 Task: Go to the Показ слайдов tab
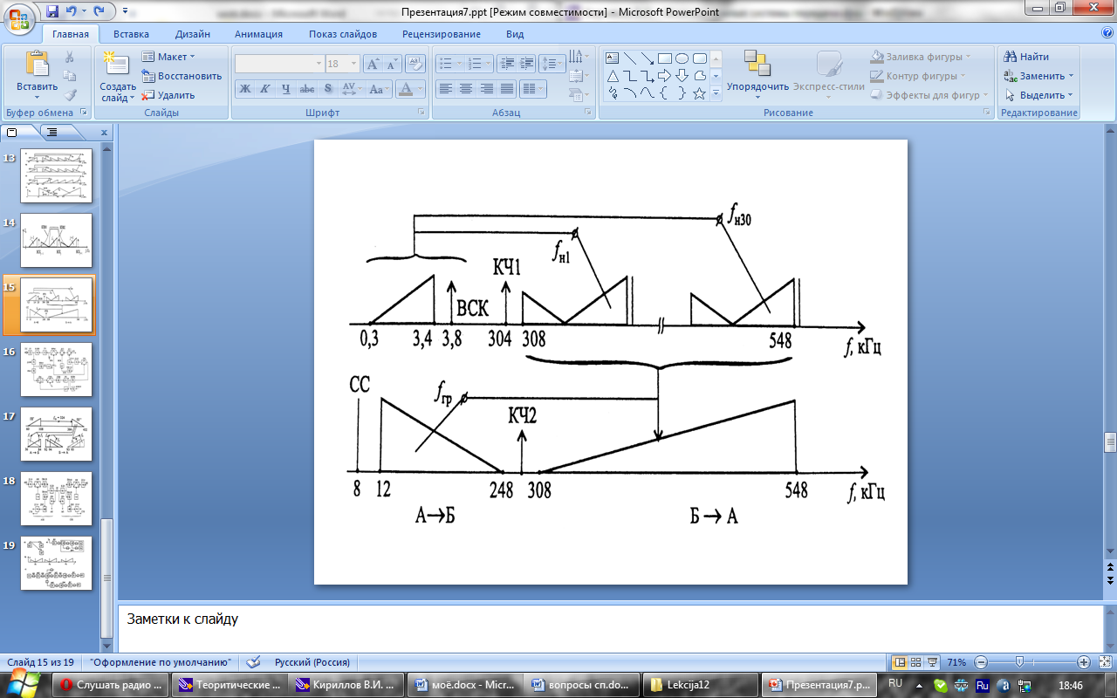(342, 34)
